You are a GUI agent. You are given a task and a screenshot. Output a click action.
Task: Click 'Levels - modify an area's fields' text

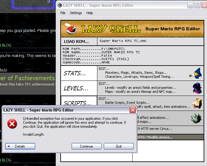point(141,88)
